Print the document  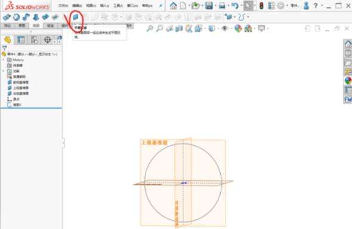coord(222,5)
